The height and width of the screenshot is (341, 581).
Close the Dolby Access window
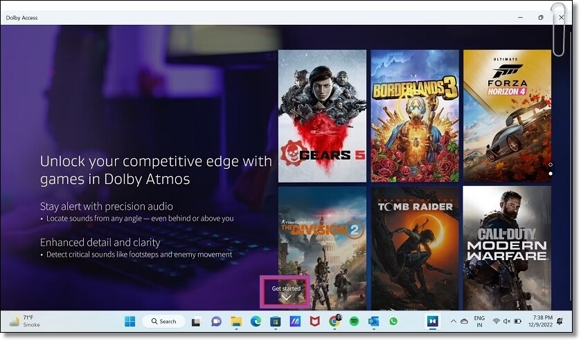click(562, 17)
